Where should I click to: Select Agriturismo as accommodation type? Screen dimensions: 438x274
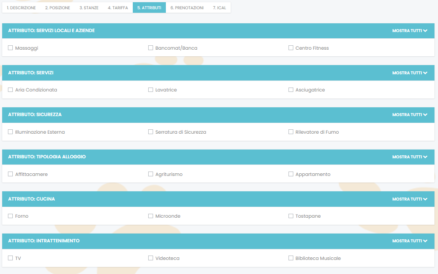pyautogui.click(x=151, y=174)
